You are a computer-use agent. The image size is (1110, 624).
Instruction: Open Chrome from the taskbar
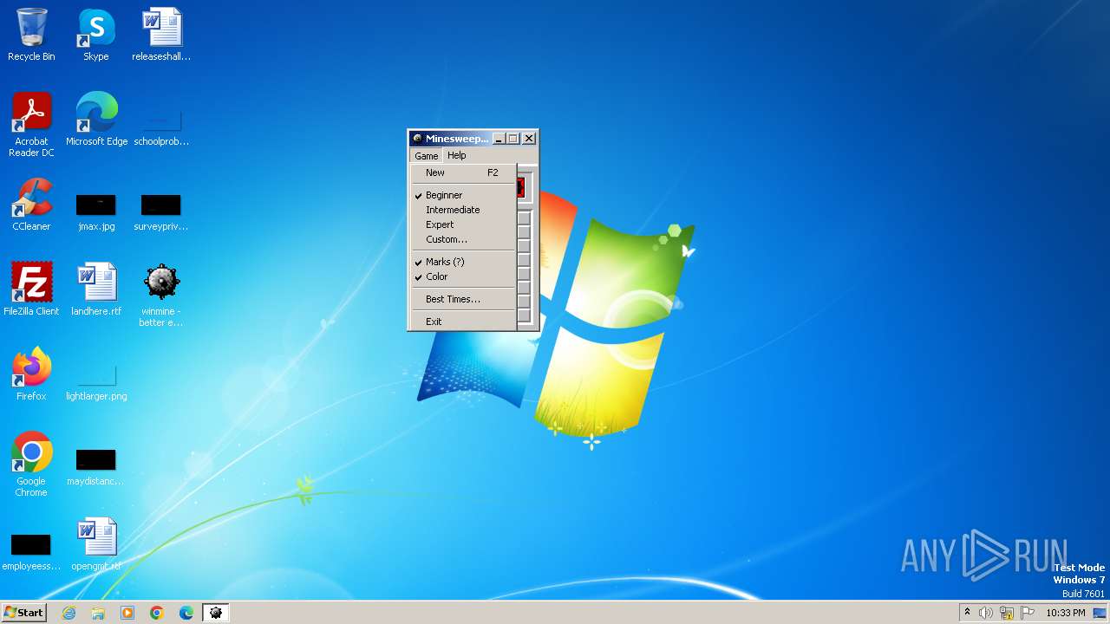point(157,613)
